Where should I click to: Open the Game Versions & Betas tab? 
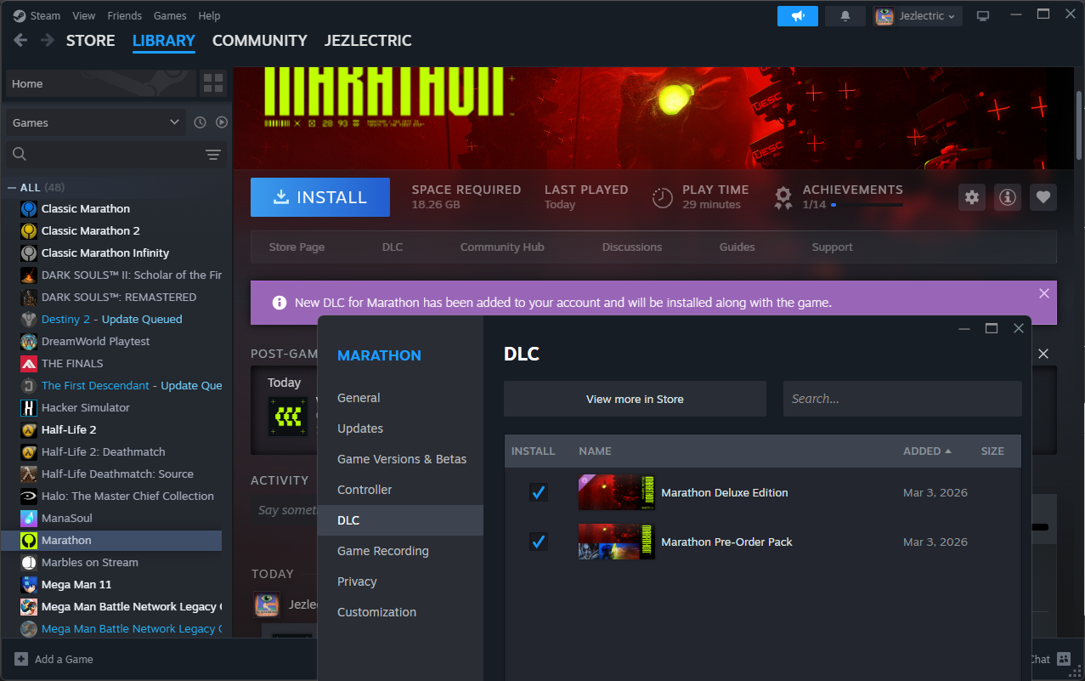(x=401, y=459)
